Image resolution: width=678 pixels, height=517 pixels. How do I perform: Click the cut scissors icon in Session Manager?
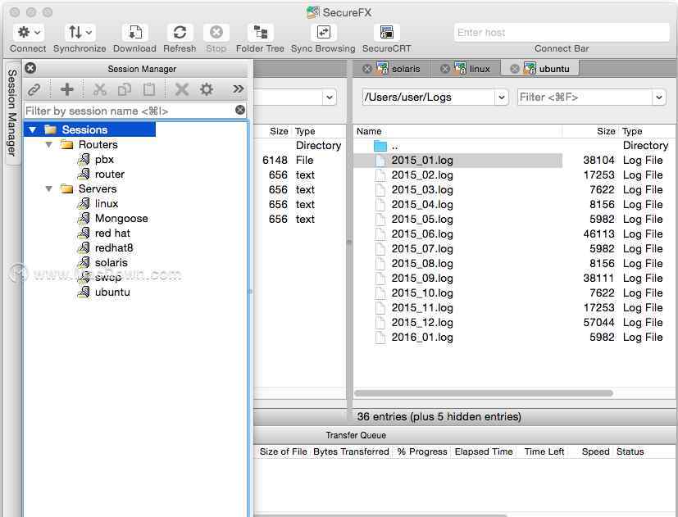(x=100, y=89)
